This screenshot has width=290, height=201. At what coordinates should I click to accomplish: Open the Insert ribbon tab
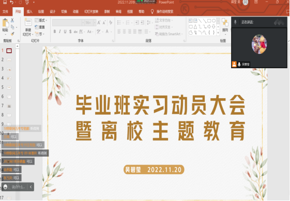coord(29,12)
